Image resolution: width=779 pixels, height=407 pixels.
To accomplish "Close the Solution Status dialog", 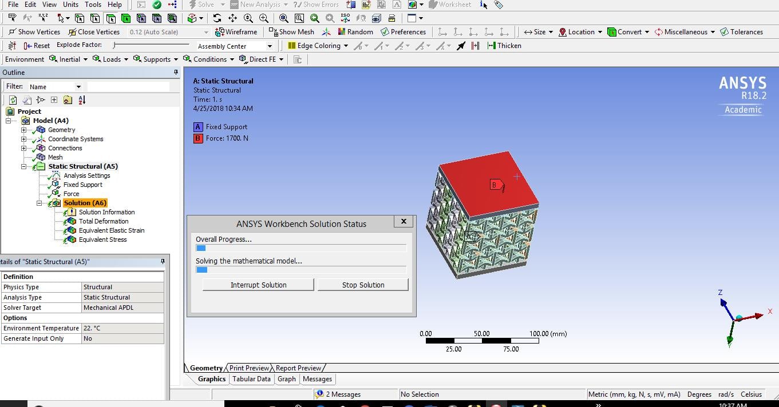I will (x=403, y=222).
